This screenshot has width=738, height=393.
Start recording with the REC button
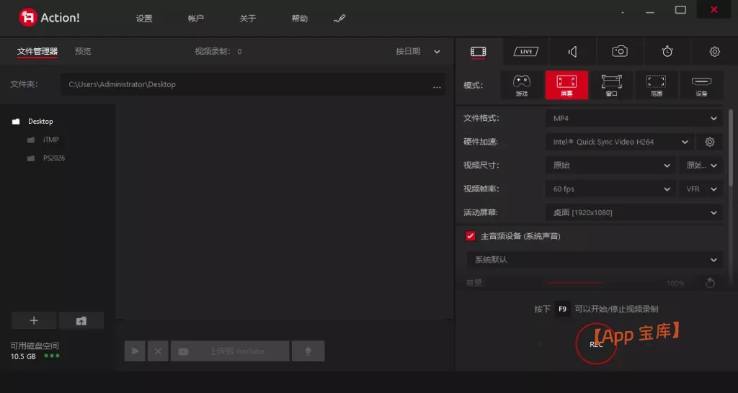596,345
